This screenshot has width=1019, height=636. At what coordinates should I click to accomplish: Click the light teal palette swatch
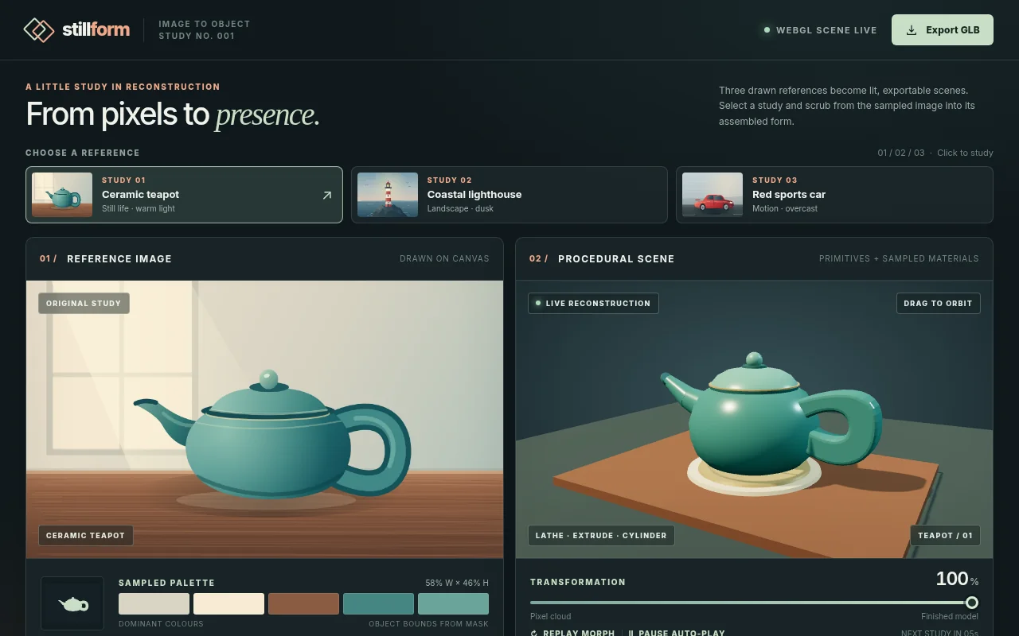453,603
